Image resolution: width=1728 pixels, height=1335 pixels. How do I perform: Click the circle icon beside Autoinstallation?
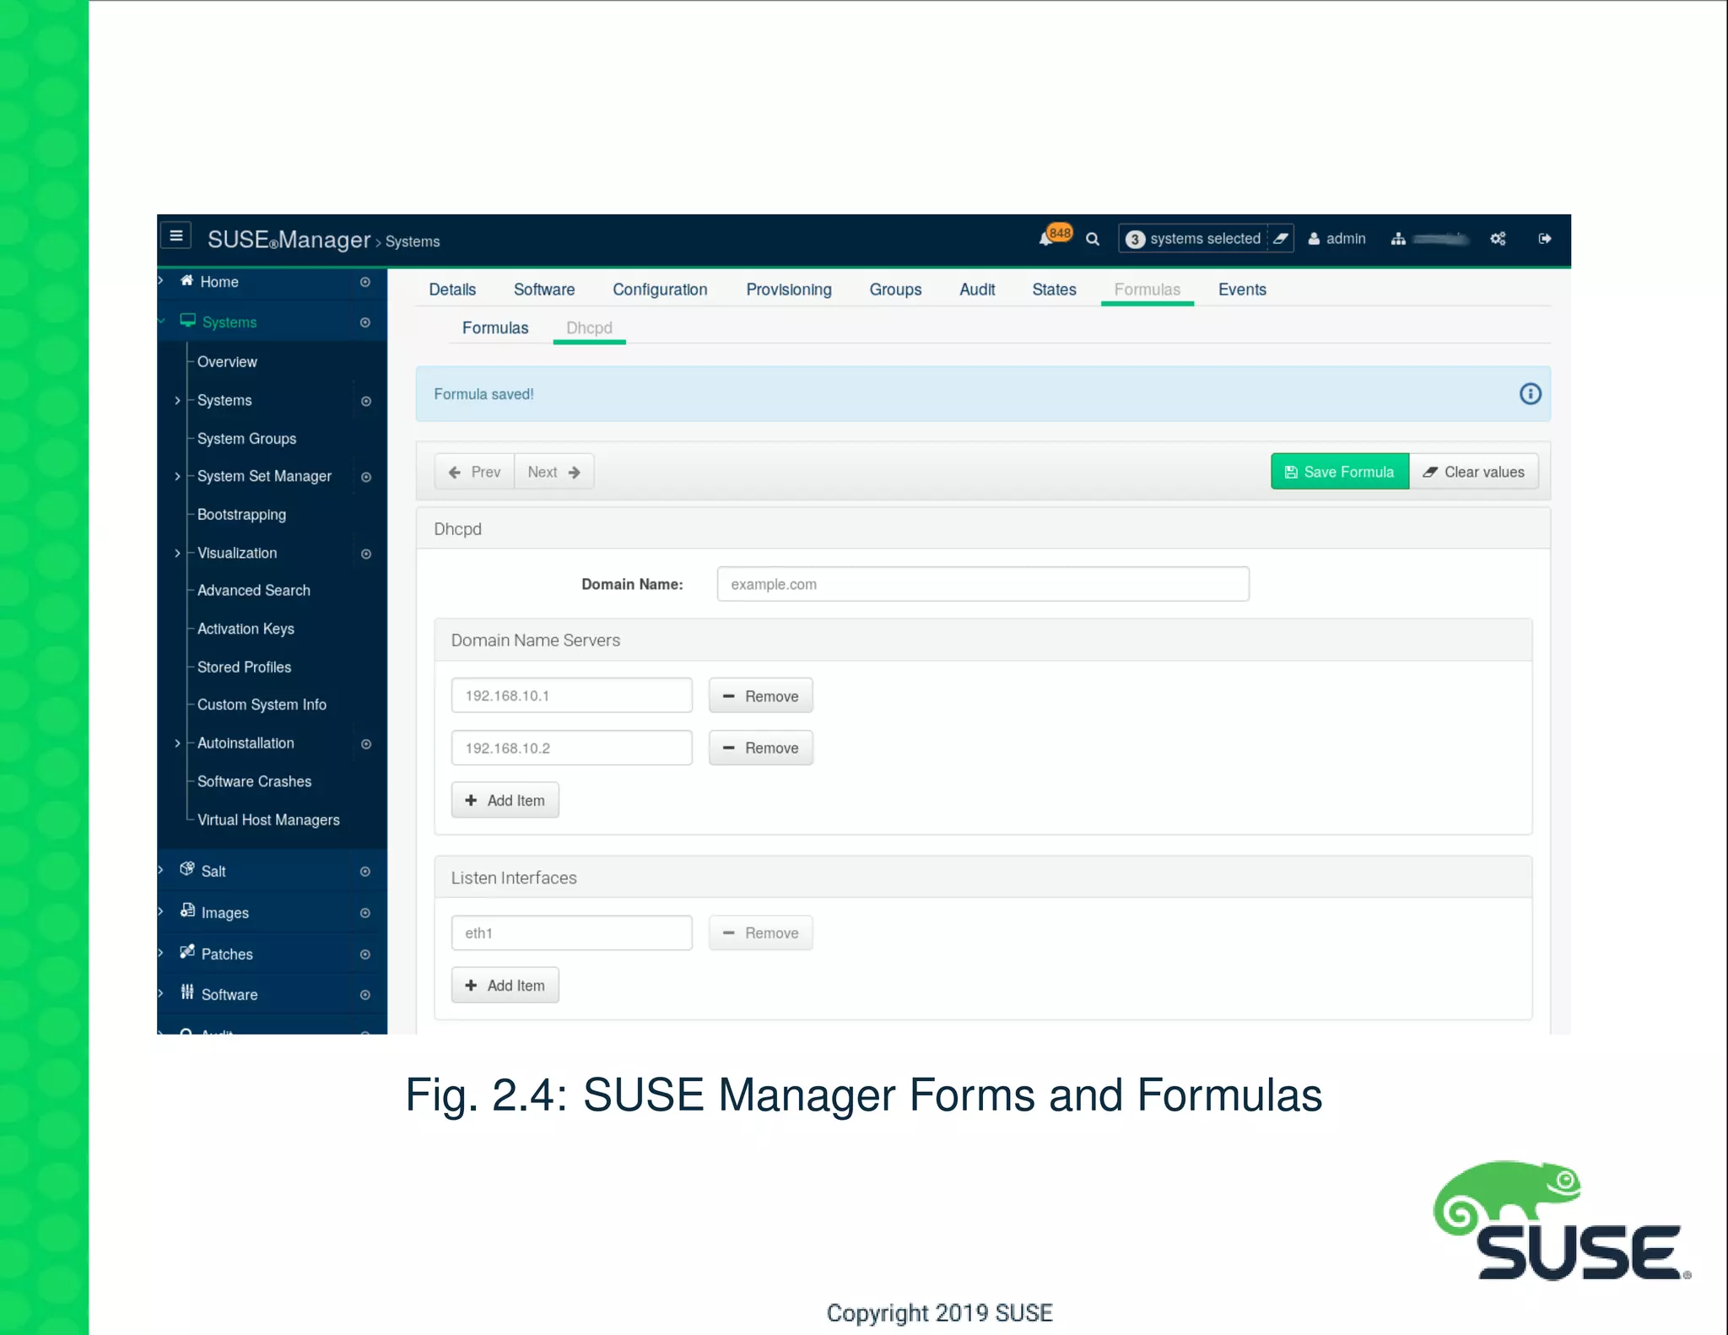pos(366,743)
